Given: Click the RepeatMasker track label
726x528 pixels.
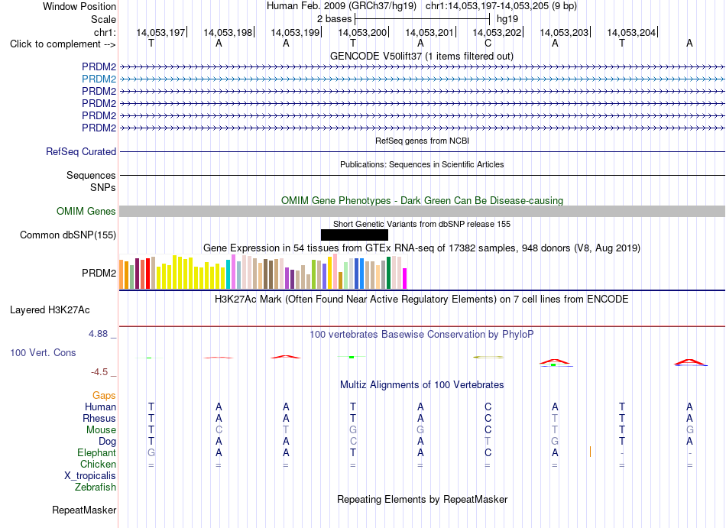Looking at the screenshot, I should (84, 510).
